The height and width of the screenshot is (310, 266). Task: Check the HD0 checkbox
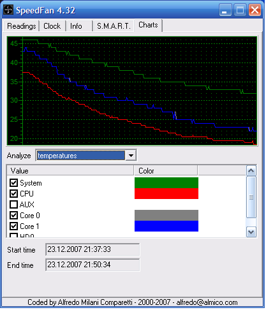click(14, 235)
